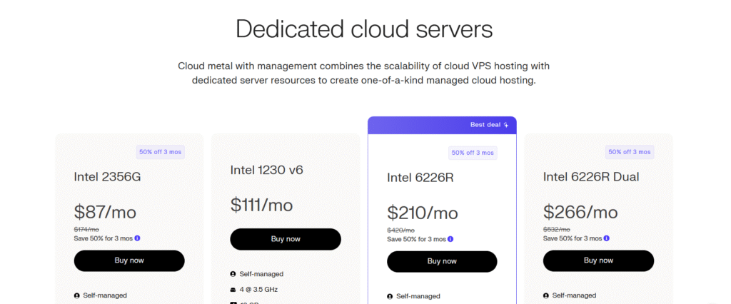This screenshot has height=304, width=731.
Task: Click Save 50% text under $87/mo
Action: tap(103, 238)
